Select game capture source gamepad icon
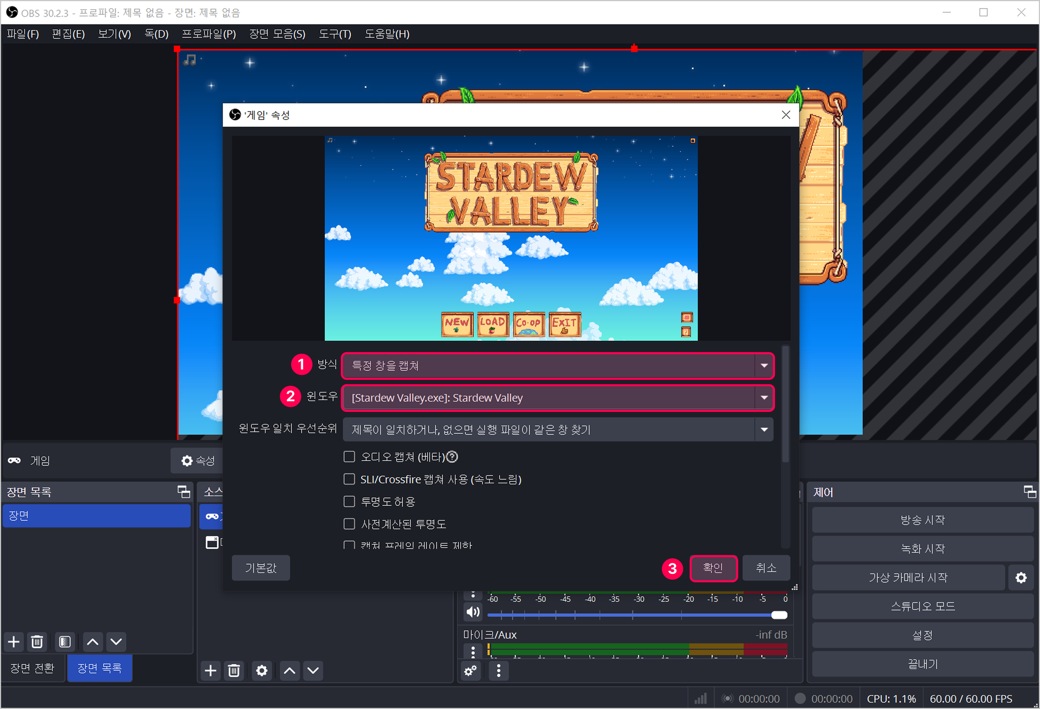This screenshot has height=709, width=1040. coord(212,516)
